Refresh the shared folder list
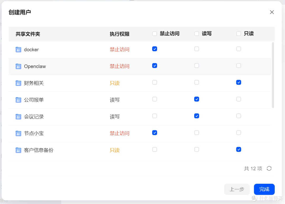 pos(269,168)
